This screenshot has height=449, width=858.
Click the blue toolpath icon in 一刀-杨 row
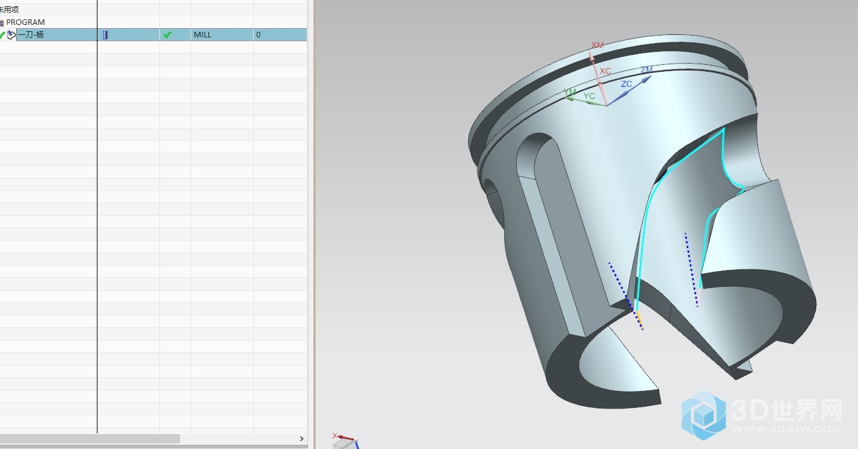click(x=105, y=35)
